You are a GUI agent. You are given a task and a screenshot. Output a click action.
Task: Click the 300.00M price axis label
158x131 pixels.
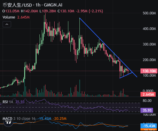[x=149, y=44]
